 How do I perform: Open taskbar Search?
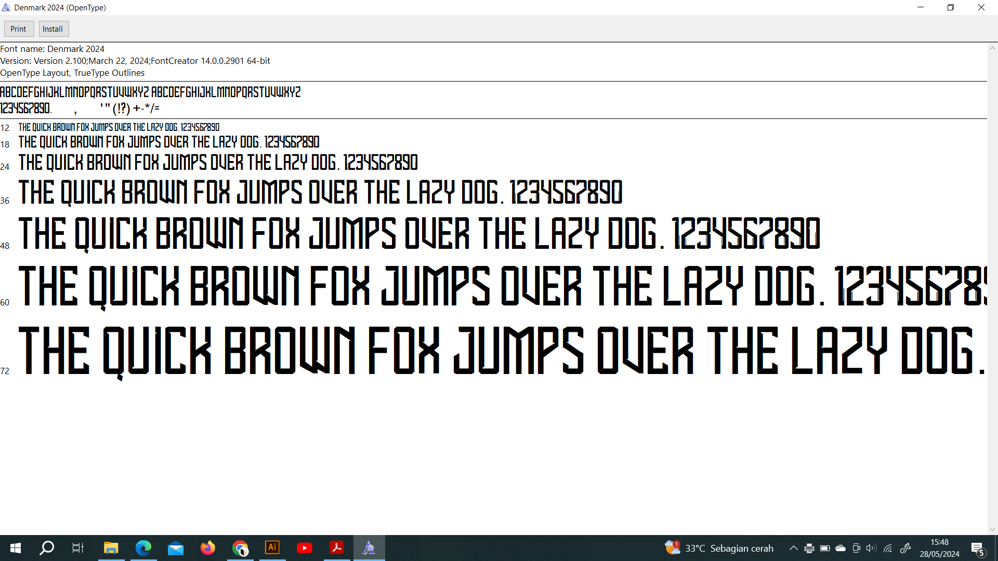coord(47,548)
